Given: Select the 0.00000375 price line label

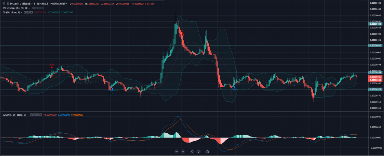Looking at the screenshot, I should pos(375,89).
